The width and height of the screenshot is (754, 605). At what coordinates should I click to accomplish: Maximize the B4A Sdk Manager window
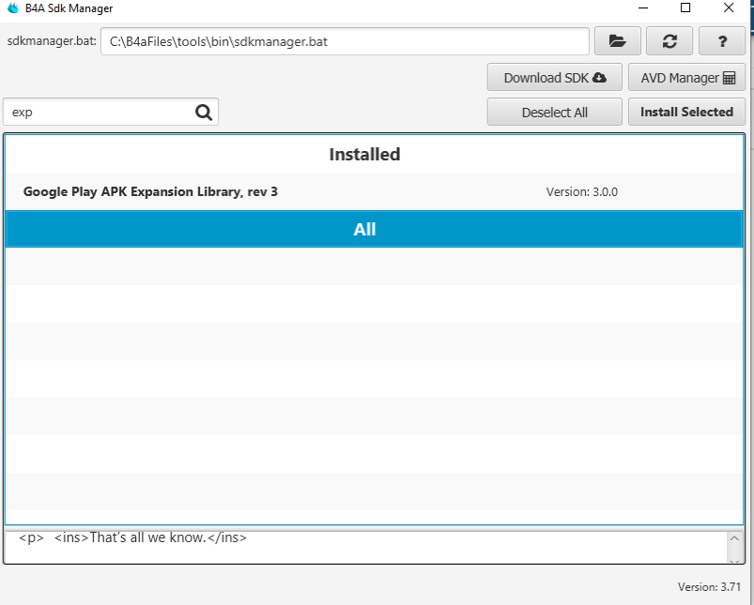tap(685, 8)
